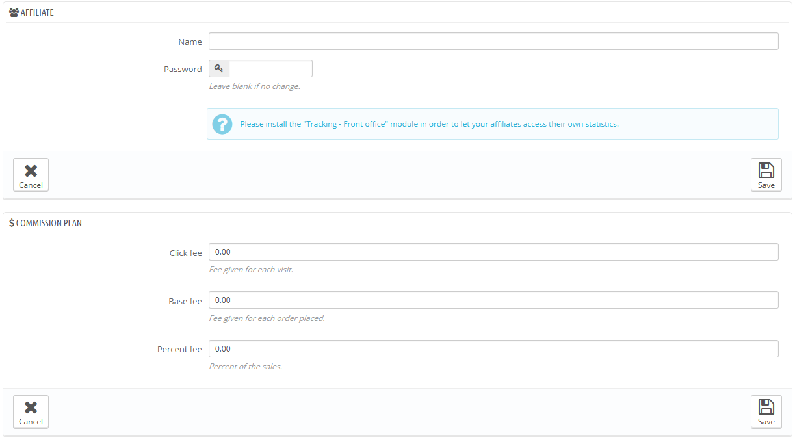Save the Affiliate panel

pos(766,175)
